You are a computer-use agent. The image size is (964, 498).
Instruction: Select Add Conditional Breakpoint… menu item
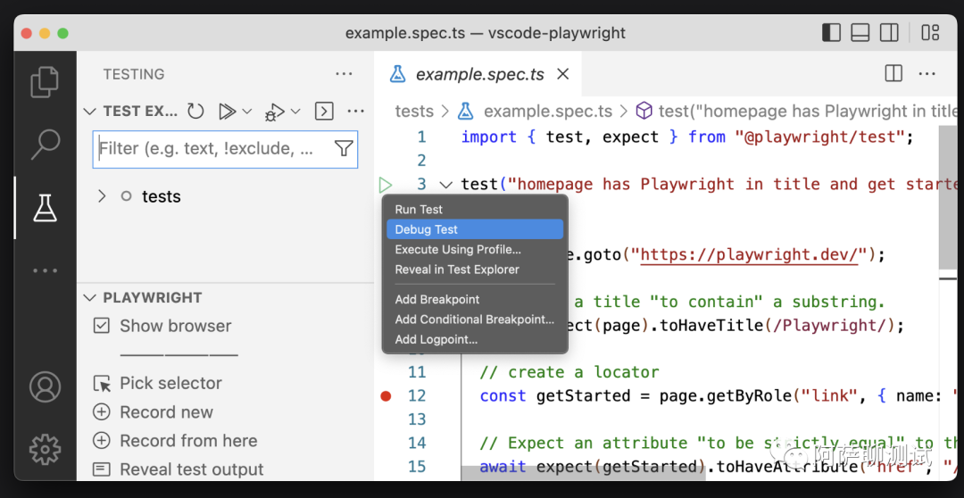[475, 320]
